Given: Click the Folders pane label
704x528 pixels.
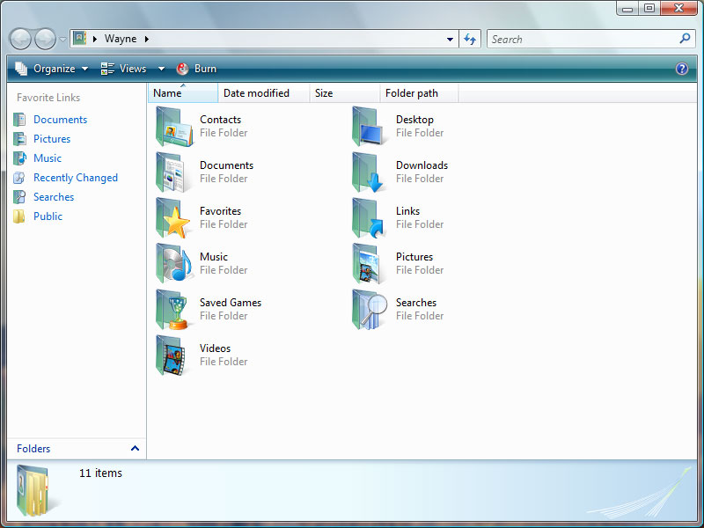Looking at the screenshot, I should 33,449.
